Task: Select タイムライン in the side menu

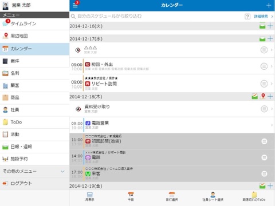Action: [34, 23]
